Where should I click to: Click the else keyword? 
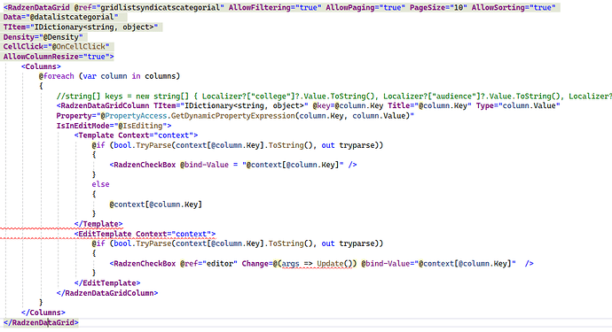[100, 184]
